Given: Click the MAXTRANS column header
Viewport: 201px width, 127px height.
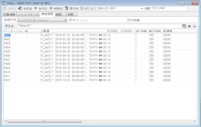Looking at the screenshot, I should click(156, 31).
